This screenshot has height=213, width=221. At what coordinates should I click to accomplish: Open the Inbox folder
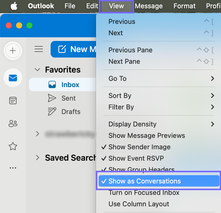(x=62, y=84)
